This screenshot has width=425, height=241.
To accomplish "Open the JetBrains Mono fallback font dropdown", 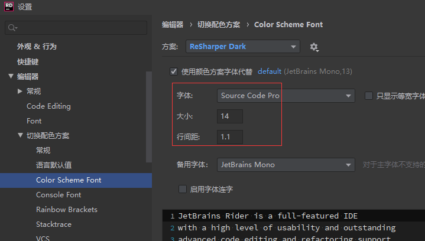I will (286, 165).
